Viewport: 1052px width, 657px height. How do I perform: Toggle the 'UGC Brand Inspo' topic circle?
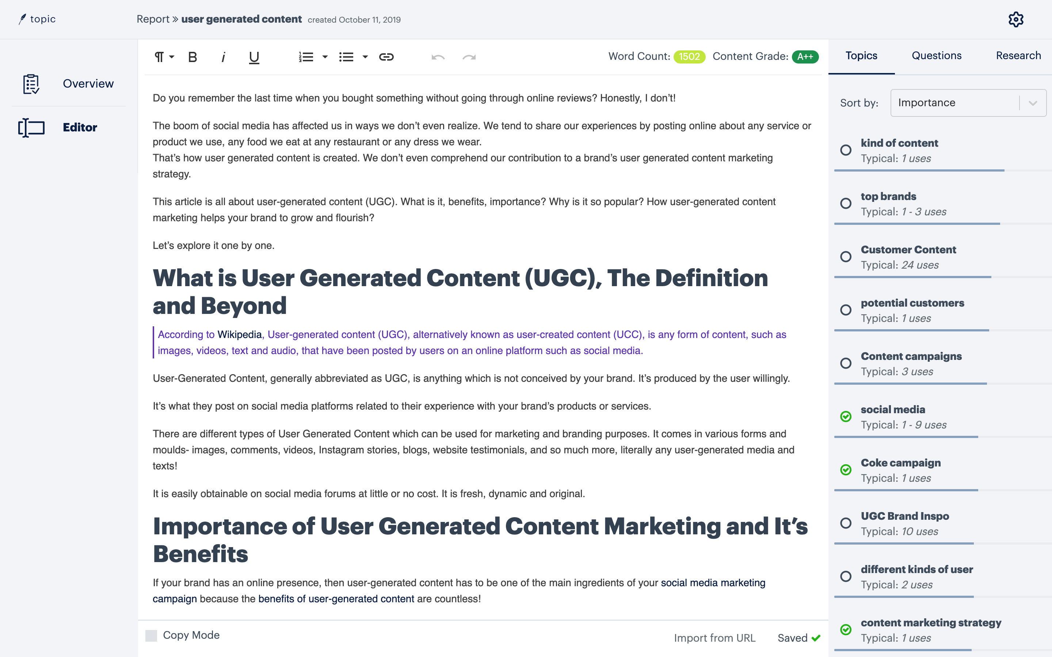coord(846,523)
